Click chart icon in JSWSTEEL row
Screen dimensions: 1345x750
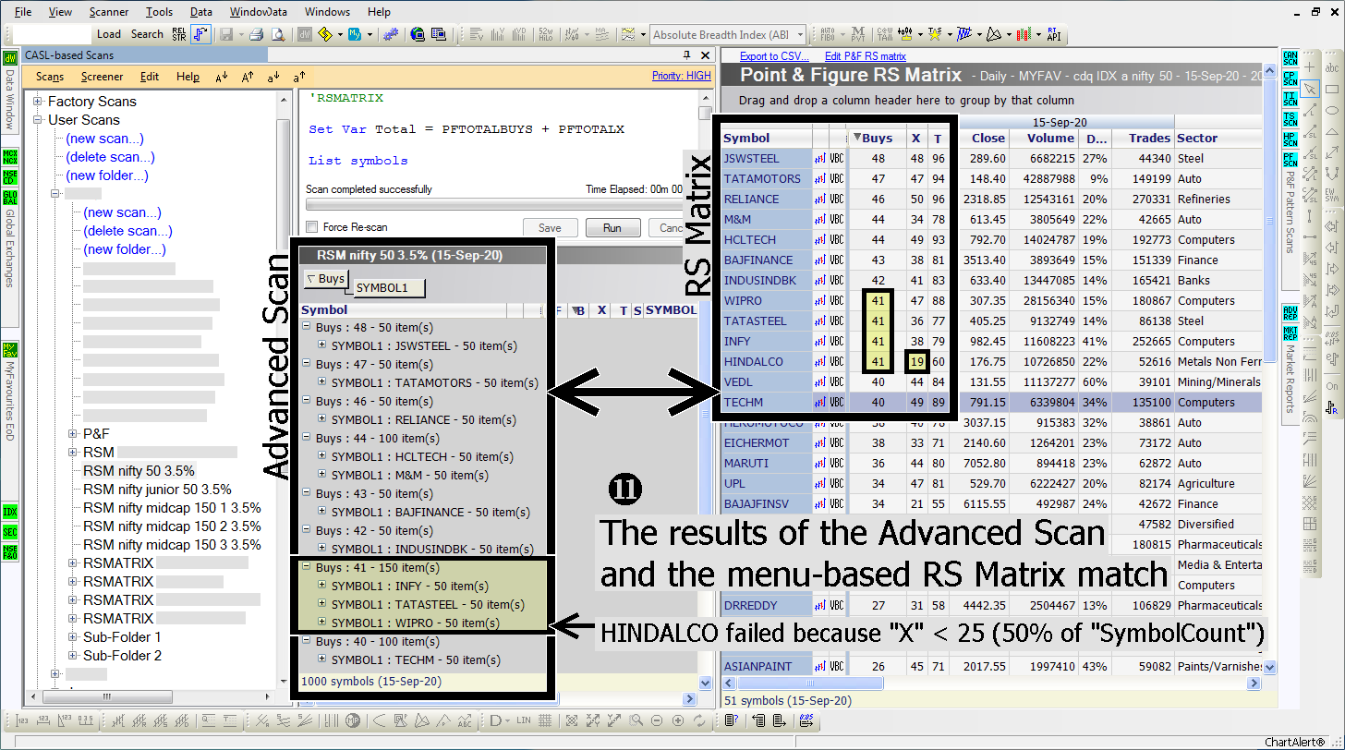(819, 159)
